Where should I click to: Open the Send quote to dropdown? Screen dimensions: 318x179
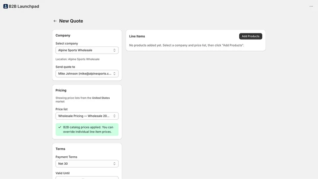click(x=87, y=74)
